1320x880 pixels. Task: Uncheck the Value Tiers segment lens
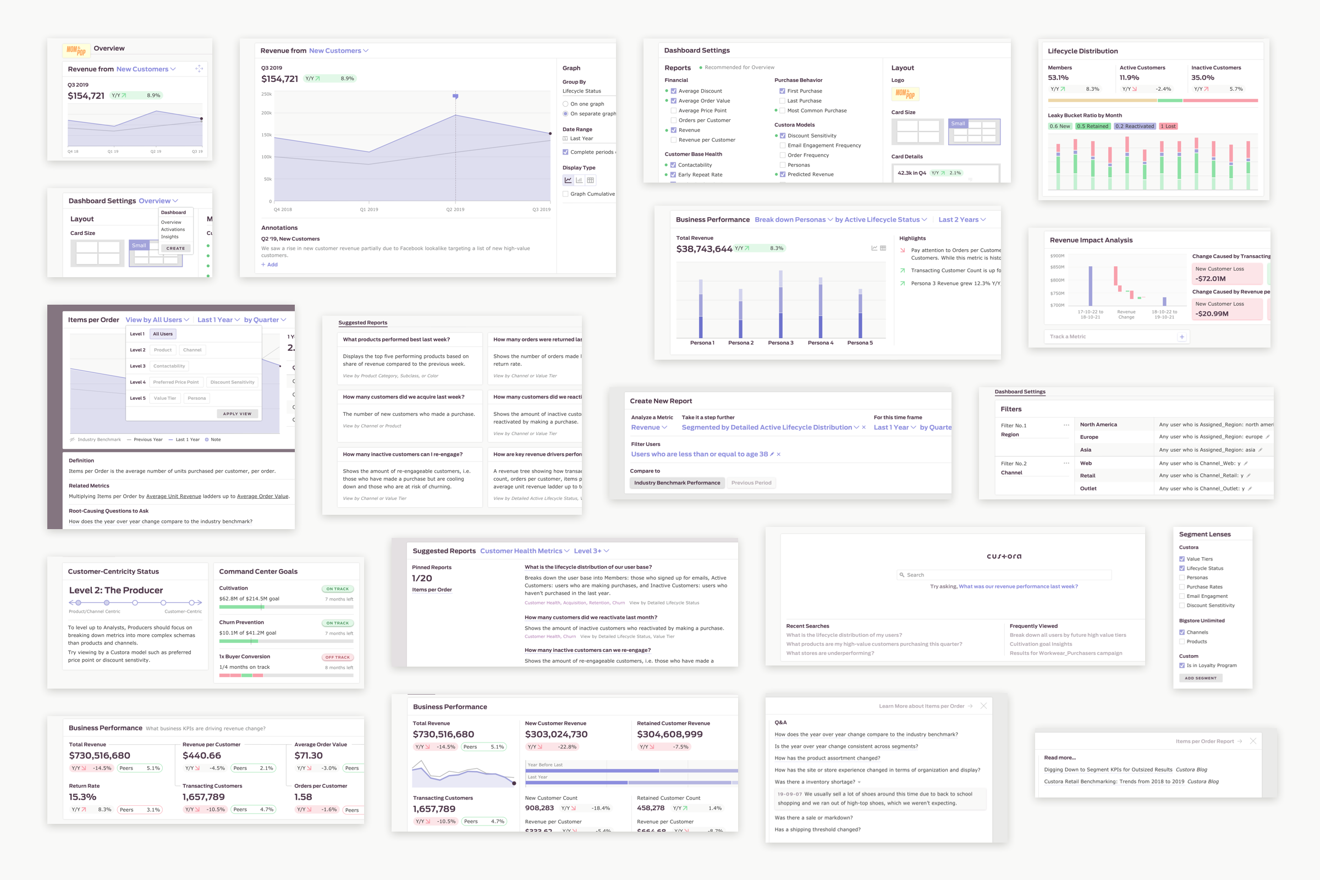(x=1182, y=559)
